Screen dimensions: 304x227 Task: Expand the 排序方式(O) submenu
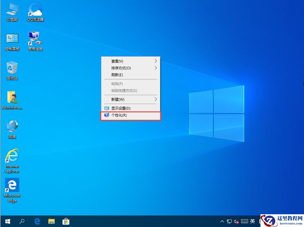[130, 68]
